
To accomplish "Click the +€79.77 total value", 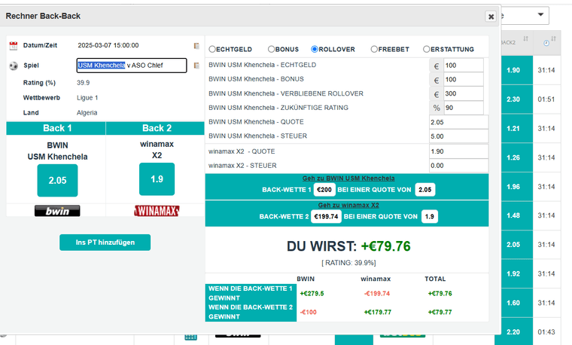I will 440,312.
